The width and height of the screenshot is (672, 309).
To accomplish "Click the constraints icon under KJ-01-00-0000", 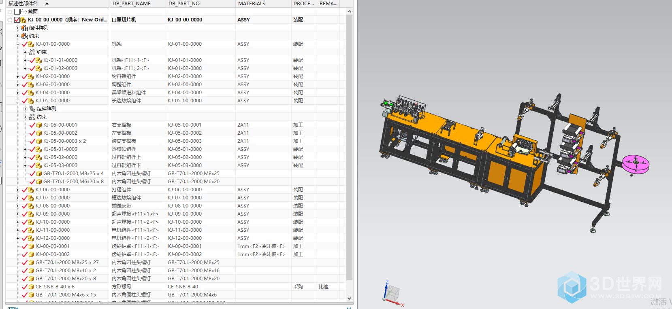I will pos(32,52).
